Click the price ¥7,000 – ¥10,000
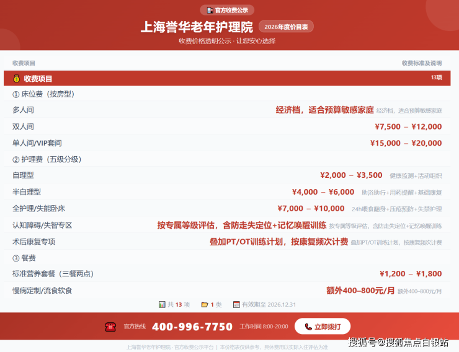 (311, 208)
